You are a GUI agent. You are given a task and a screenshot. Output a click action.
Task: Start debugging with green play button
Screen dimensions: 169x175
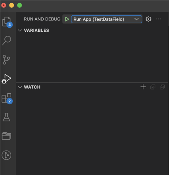click(x=67, y=19)
